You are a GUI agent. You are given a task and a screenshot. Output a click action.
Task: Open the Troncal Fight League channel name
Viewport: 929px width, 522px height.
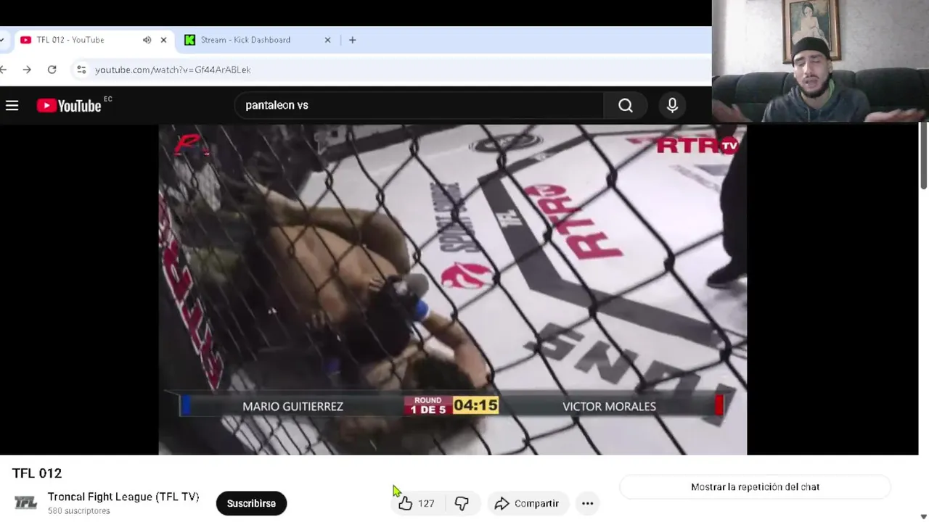click(123, 497)
